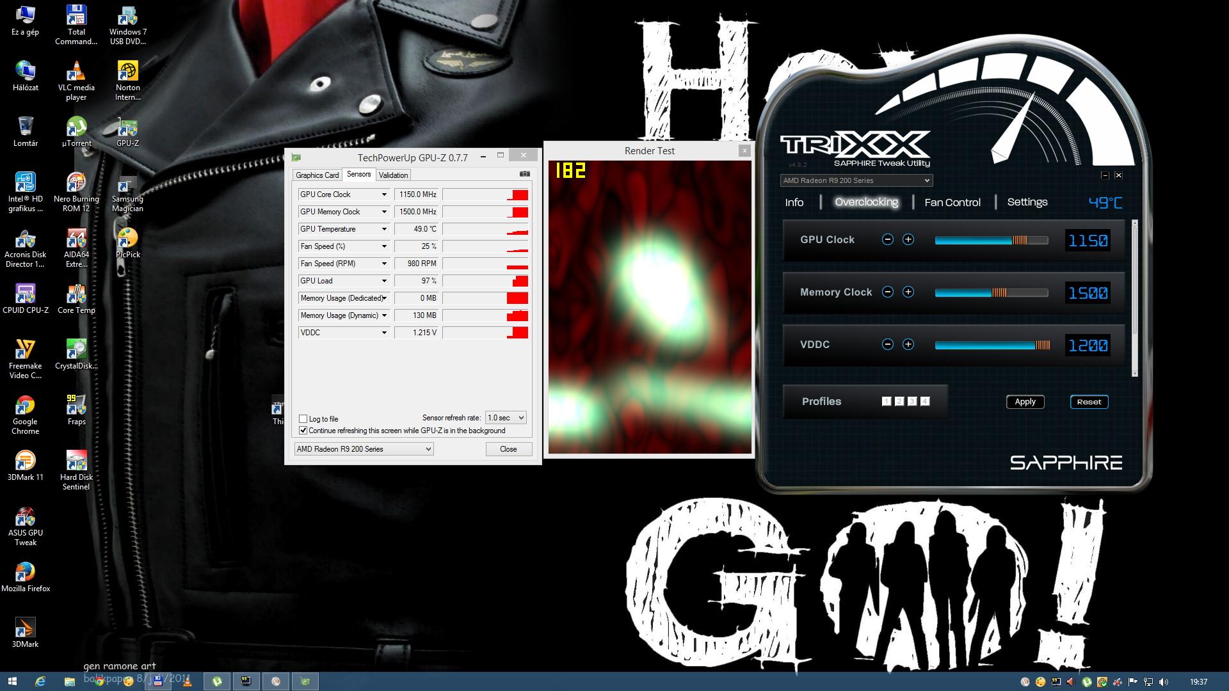This screenshot has width=1229, height=691.
Task: Click the TRIXX Apply button
Action: coord(1025,402)
